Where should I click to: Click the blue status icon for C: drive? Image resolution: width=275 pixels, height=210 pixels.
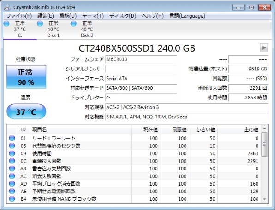tap(6, 23)
